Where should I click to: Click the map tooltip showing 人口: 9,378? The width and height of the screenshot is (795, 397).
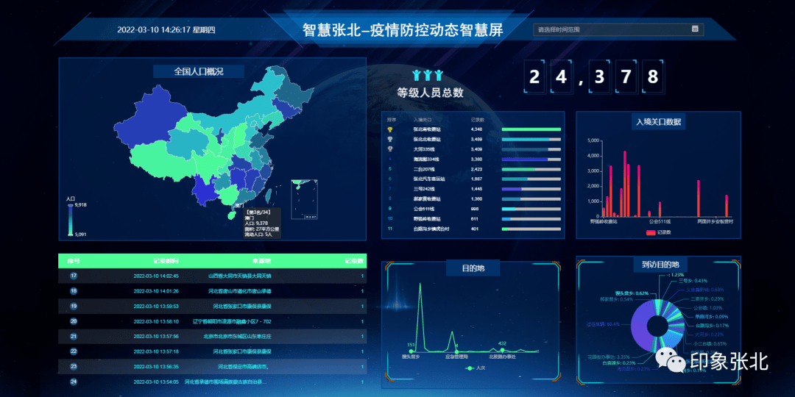click(260, 223)
